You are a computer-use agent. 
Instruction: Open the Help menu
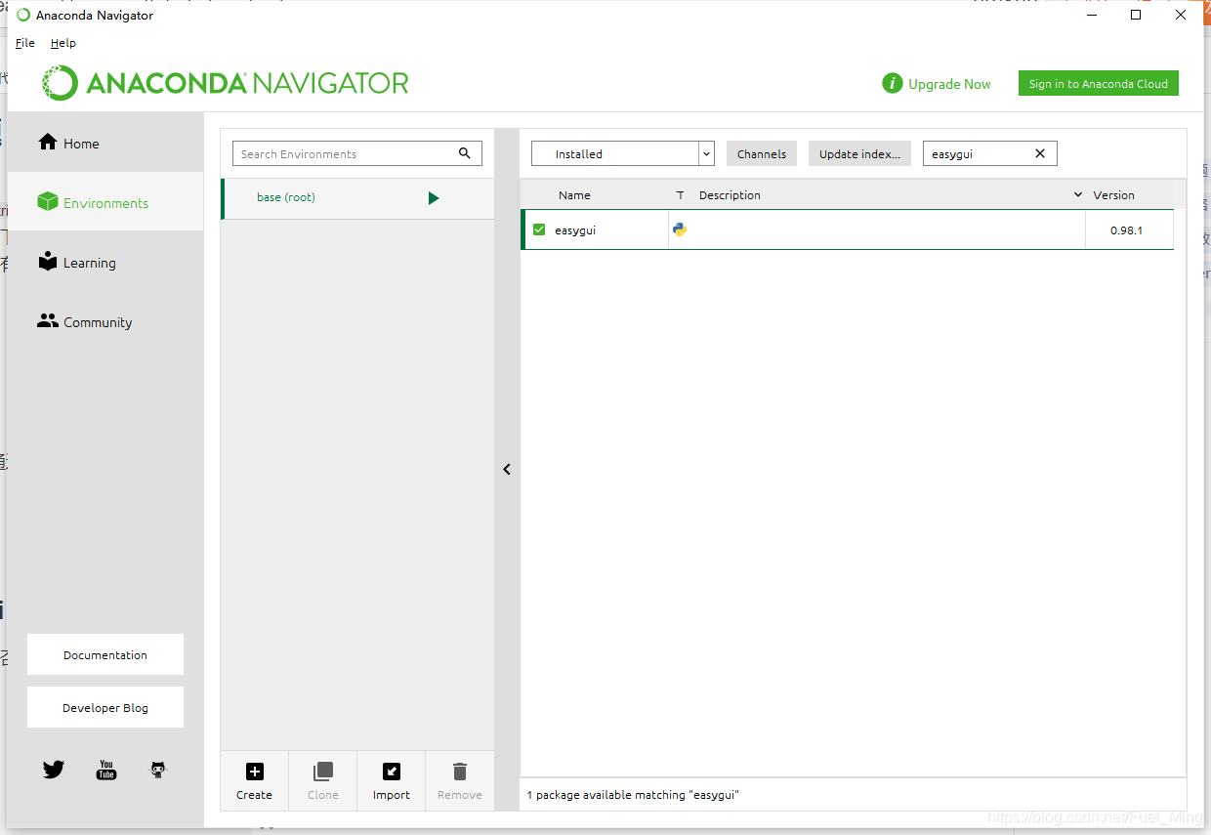coord(63,43)
